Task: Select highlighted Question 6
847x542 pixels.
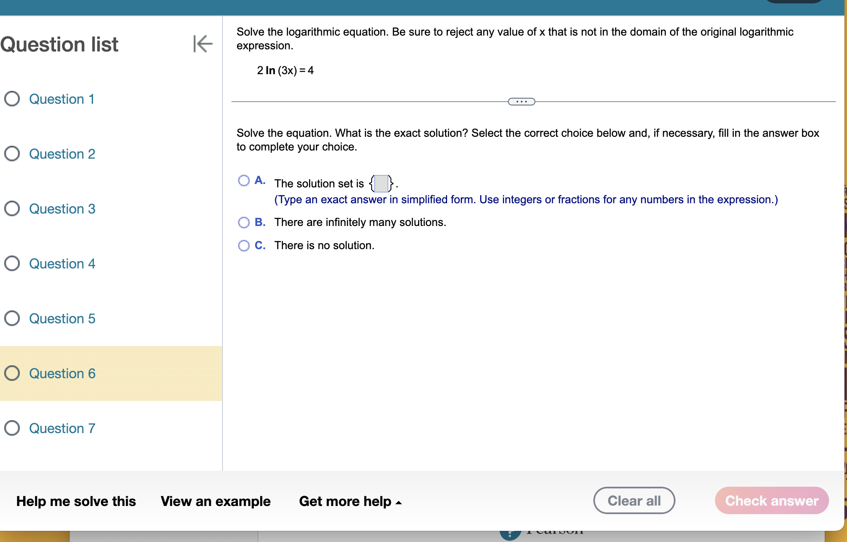Action: coord(62,373)
